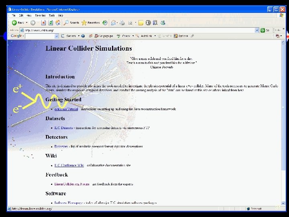Open the Search pane magnifier button
The height and width of the screenshot is (217, 289).
pos(71,23)
